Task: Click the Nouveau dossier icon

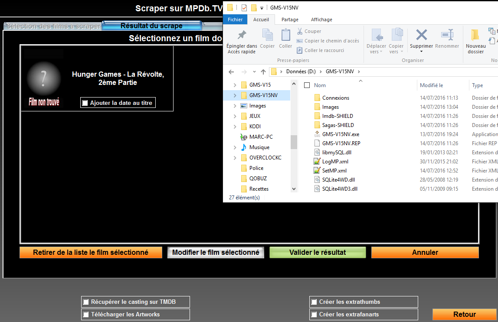Action: 475,35
